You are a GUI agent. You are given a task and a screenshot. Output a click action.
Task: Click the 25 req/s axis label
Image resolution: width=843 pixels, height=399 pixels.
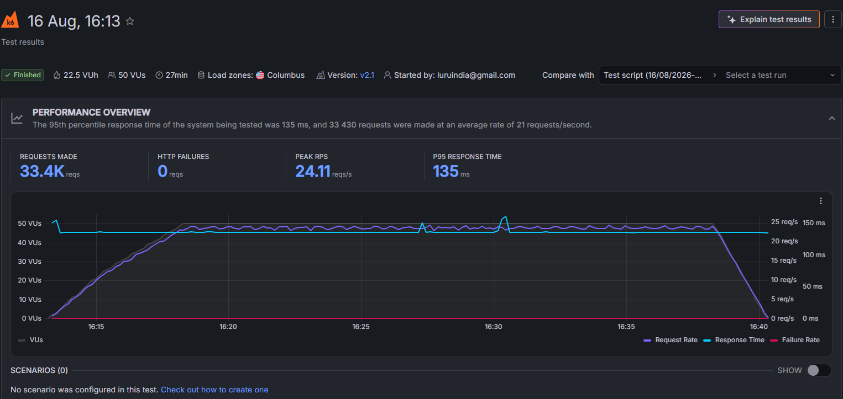(784, 222)
